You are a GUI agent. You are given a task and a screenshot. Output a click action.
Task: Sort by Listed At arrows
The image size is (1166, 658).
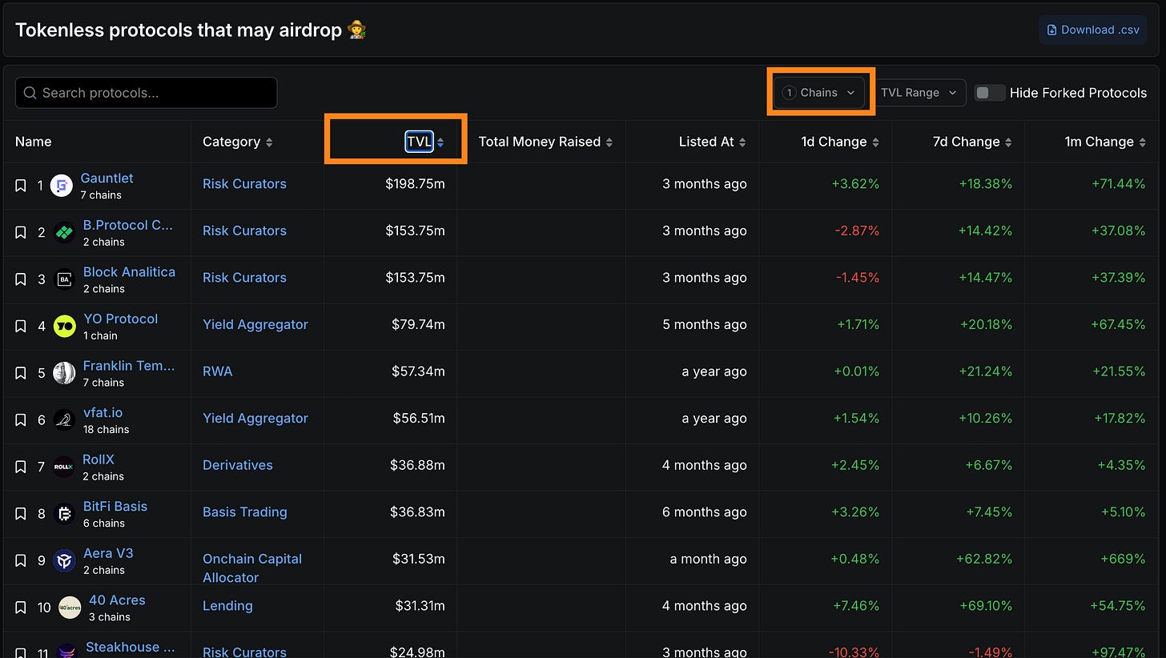pos(742,142)
